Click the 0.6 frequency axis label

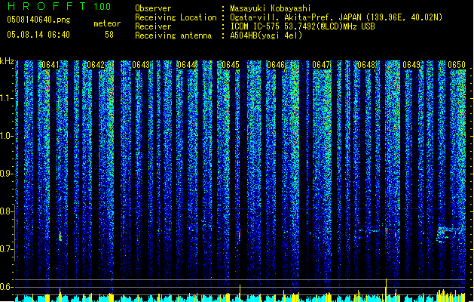tap(7, 287)
